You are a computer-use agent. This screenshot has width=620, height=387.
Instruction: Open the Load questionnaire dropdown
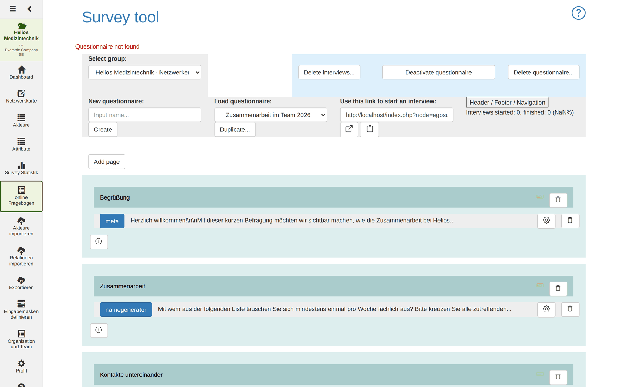click(270, 115)
